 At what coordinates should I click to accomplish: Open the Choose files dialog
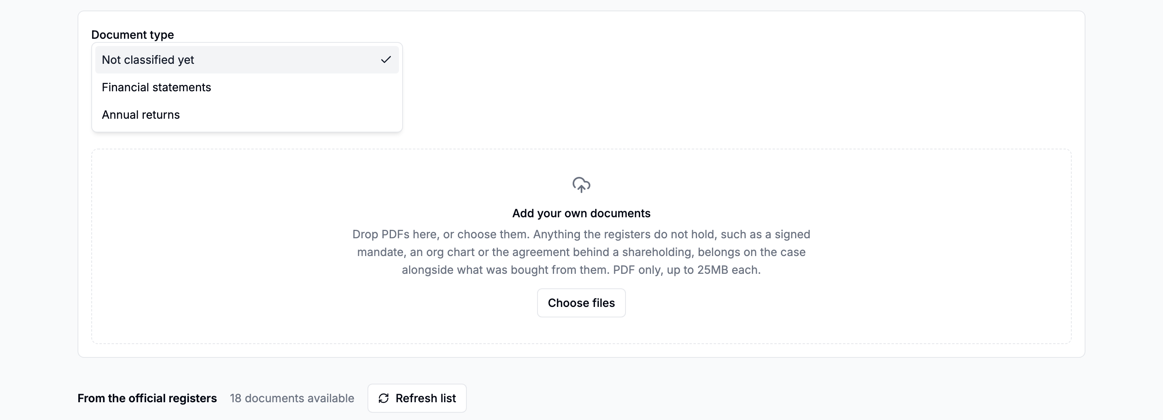pos(581,303)
